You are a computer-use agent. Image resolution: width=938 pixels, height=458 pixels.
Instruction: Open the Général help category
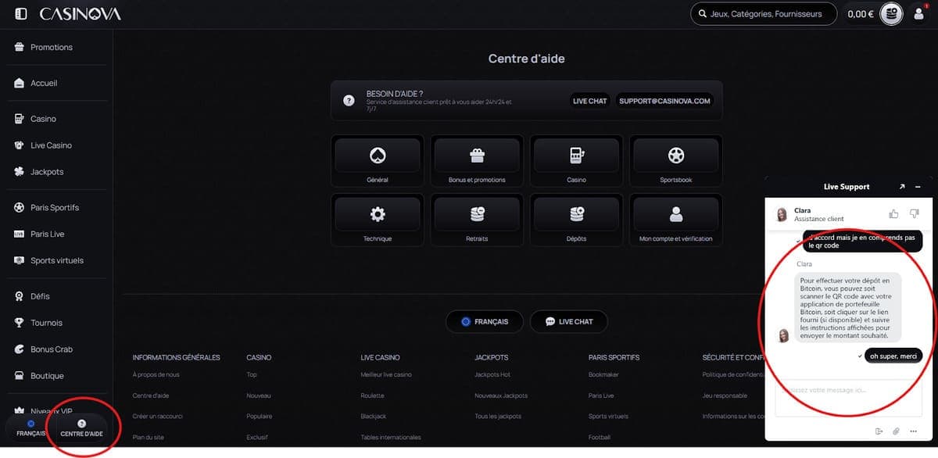click(378, 162)
